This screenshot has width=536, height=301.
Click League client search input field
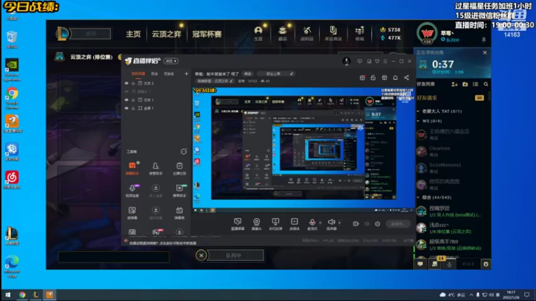tap(90, 34)
